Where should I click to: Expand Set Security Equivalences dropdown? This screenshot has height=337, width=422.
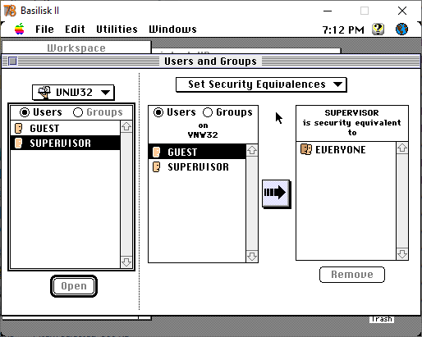pyautogui.click(x=261, y=84)
